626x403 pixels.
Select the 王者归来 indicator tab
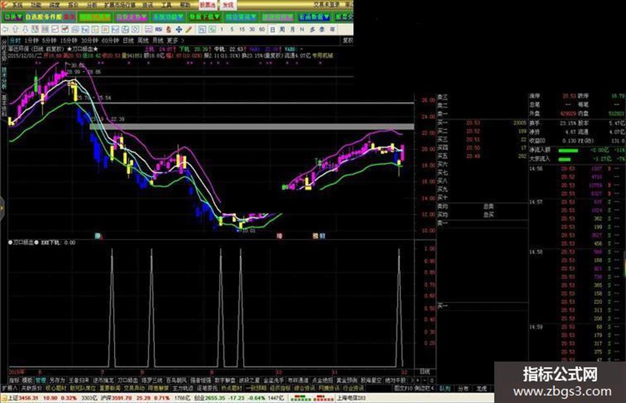tap(79, 381)
